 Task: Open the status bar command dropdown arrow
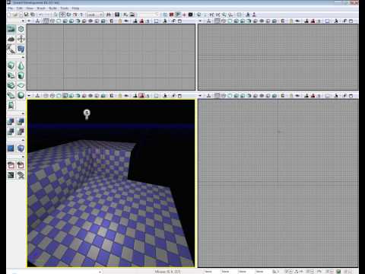100,272
